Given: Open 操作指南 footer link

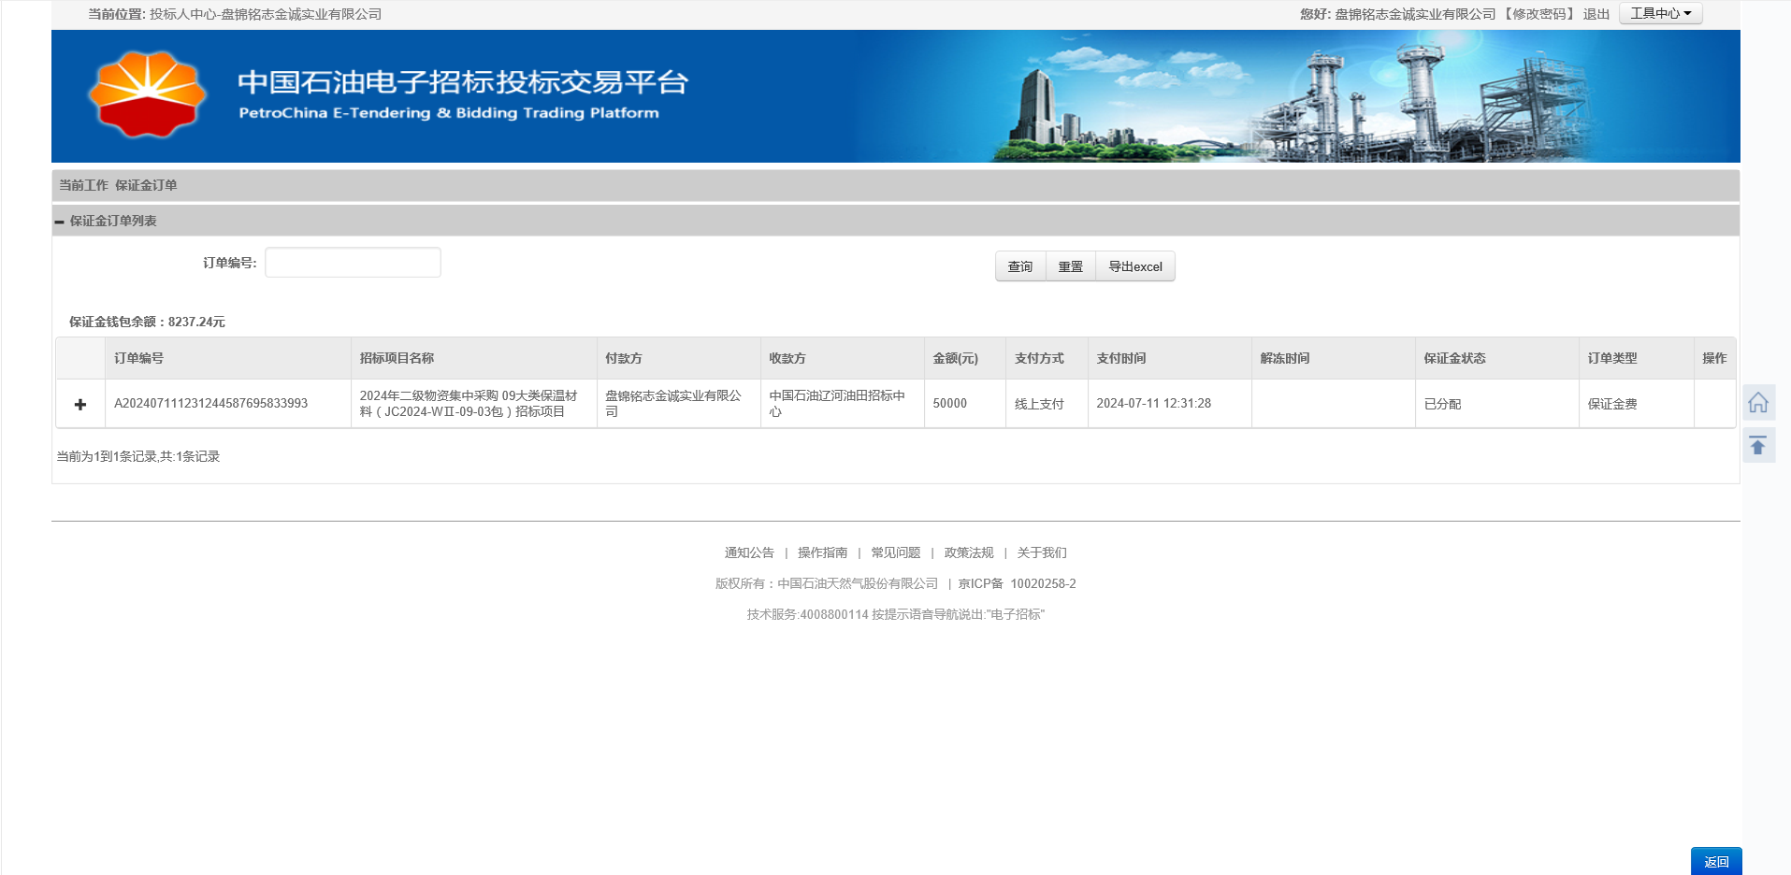Looking at the screenshot, I should [823, 552].
